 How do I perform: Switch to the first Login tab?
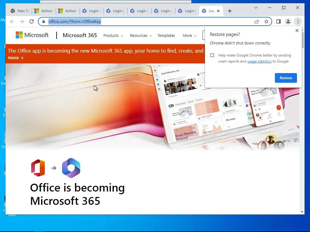(92, 11)
